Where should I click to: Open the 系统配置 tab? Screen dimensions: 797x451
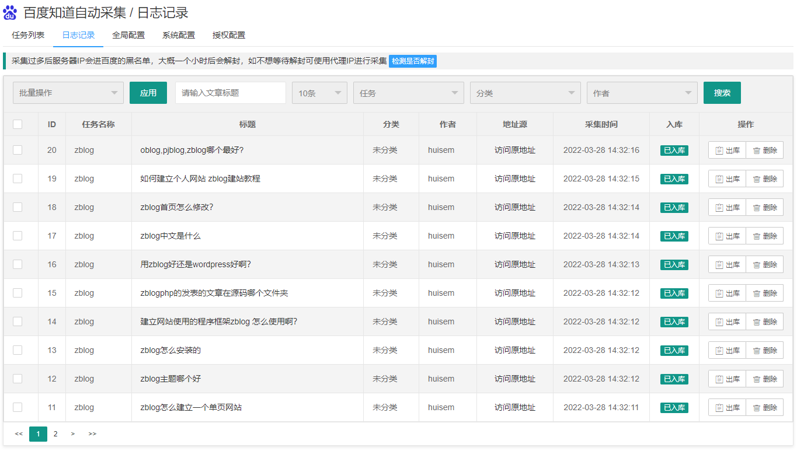(x=179, y=35)
